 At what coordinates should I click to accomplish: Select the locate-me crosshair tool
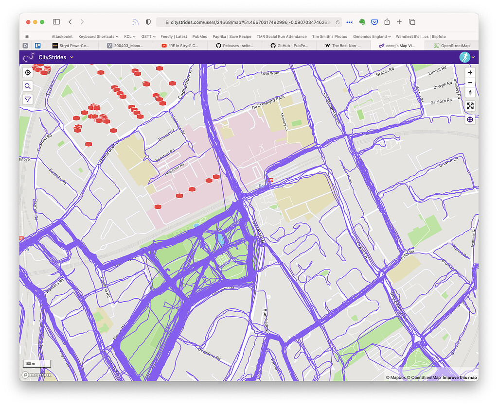click(28, 72)
